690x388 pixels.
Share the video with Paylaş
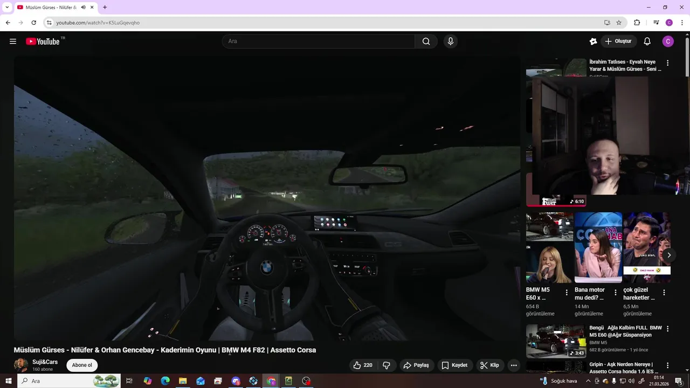point(416,365)
